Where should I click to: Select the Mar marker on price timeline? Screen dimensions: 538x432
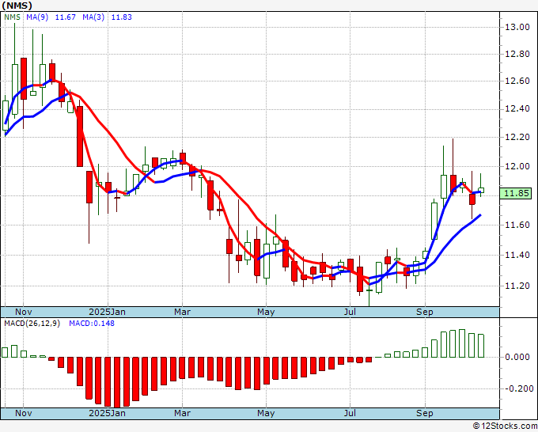[182, 312]
